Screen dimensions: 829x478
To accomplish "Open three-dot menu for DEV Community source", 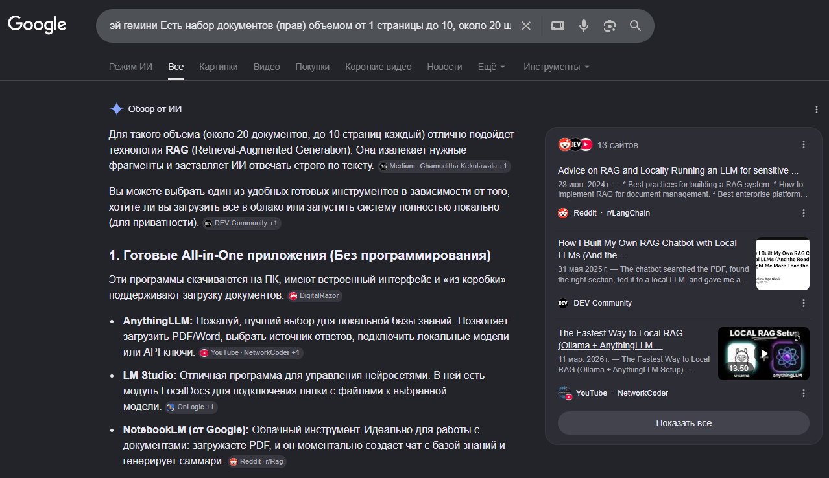I will point(804,302).
